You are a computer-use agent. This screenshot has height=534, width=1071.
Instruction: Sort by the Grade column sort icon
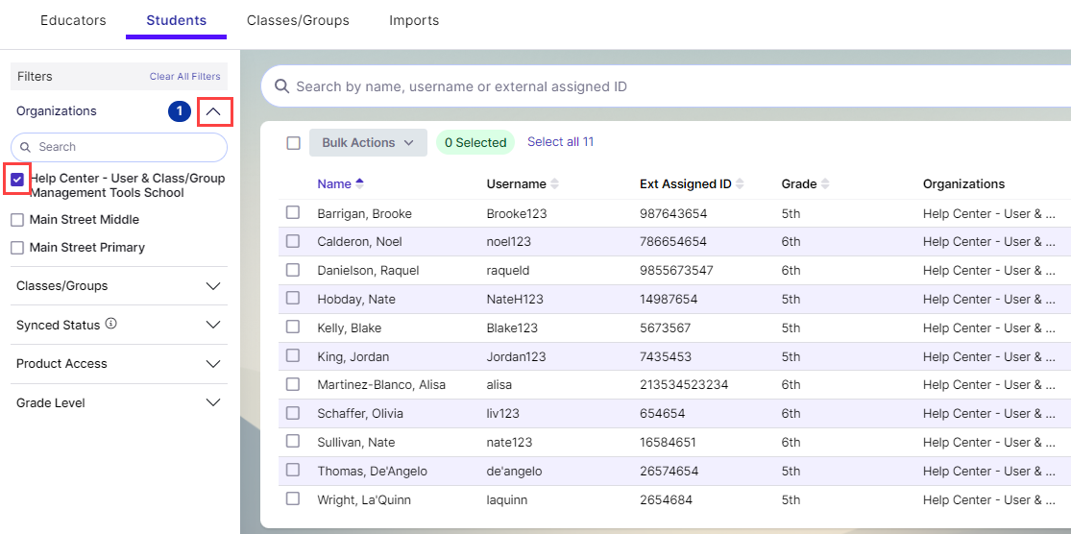tap(825, 183)
